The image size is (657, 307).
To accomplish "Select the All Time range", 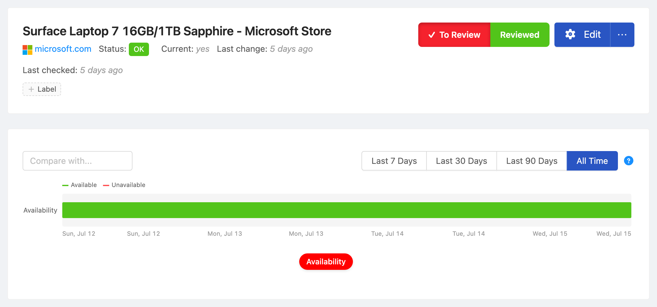I will [x=592, y=161].
